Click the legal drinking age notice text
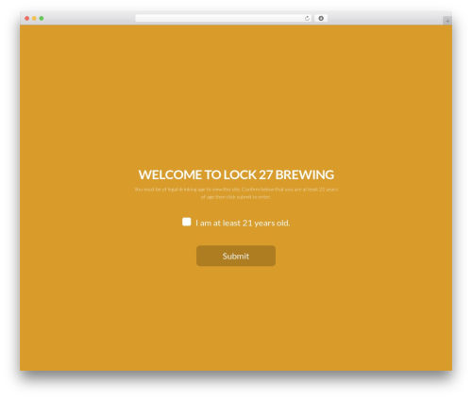This screenshot has width=472, height=399. (x=236, y=193)
